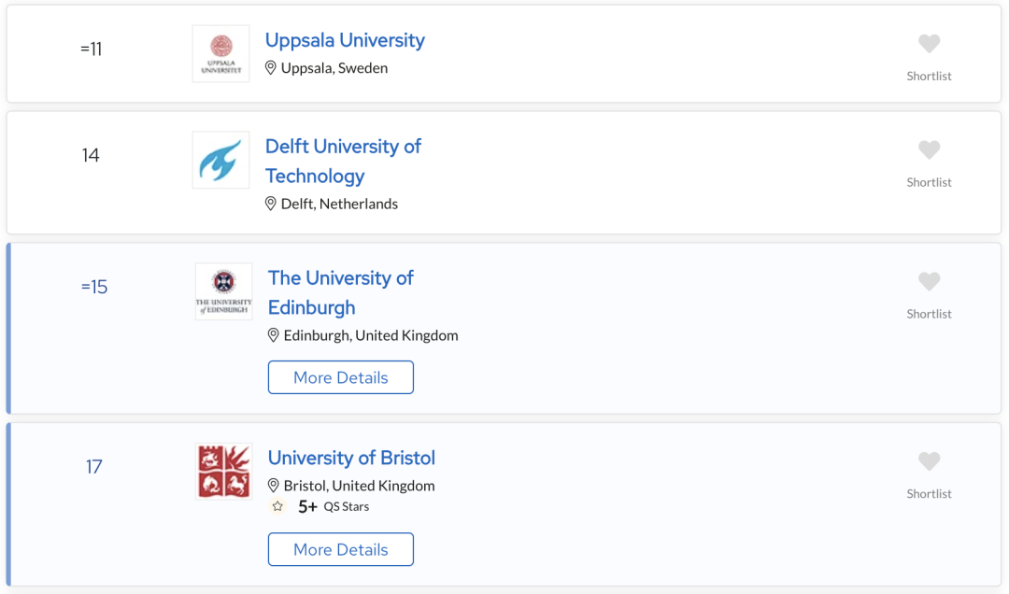
Task: Shortlist Uppsala University with heart icon
Action: [x=929, y=44]
